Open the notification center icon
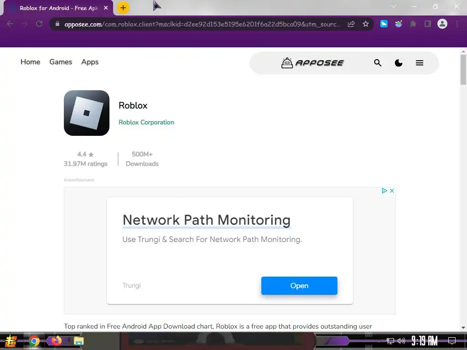The image size is (467, 350). (452, 341)
